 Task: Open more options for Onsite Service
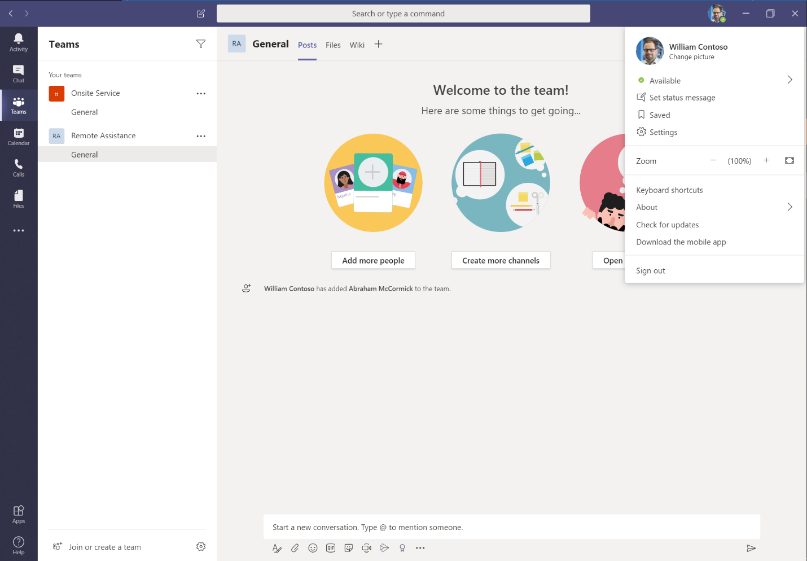point(201,94)
